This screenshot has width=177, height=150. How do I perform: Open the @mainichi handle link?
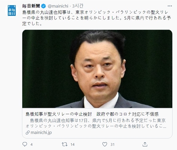click(x=58, y=6)
